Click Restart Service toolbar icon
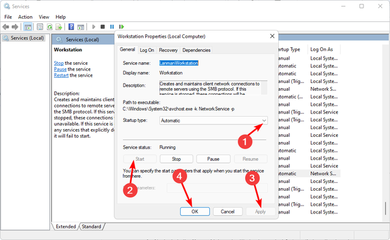Image resolution: width=390 pixels, height=240 pixels. (122, 27)
